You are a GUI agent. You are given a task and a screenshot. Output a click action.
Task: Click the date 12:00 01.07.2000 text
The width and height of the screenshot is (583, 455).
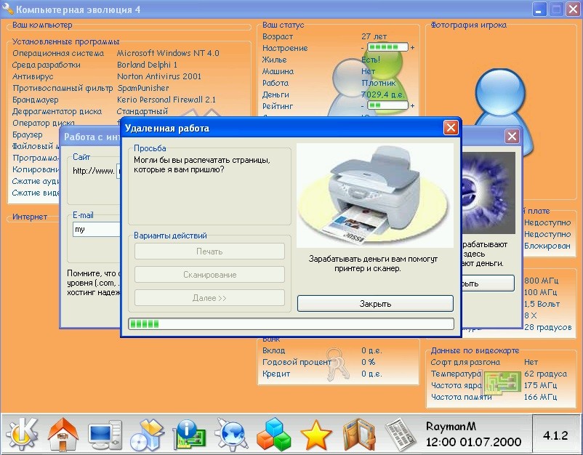point(473,442)
